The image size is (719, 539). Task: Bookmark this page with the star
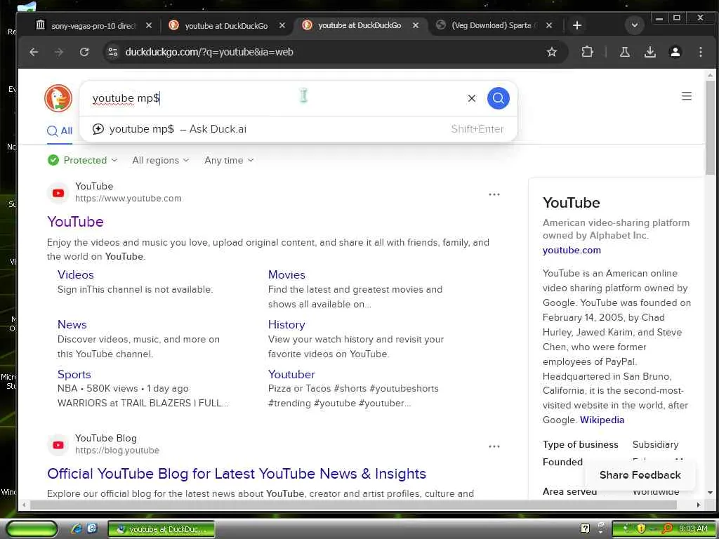click(552, 52)
